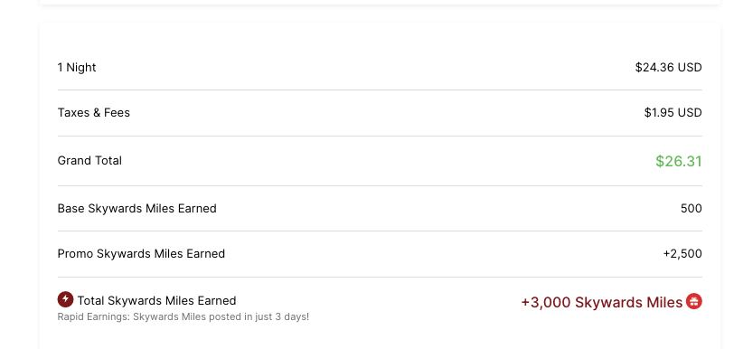Click the Total Skywards Miles Earned label
734x349 pixels.
(x=156, y=301)
